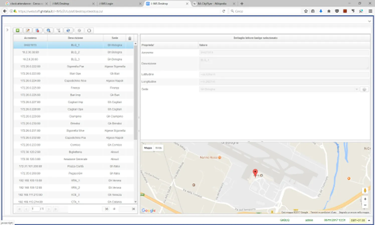Viewport: 375px width, 225px height.
Task: Zoom out the map with minus button
Action: [365, 205]
